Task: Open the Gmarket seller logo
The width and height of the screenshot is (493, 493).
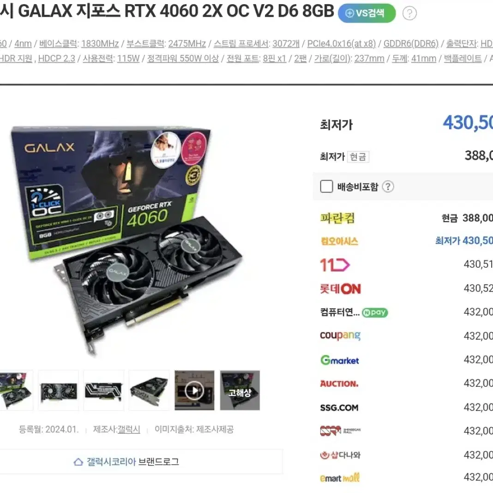Action: pos(340,360)
